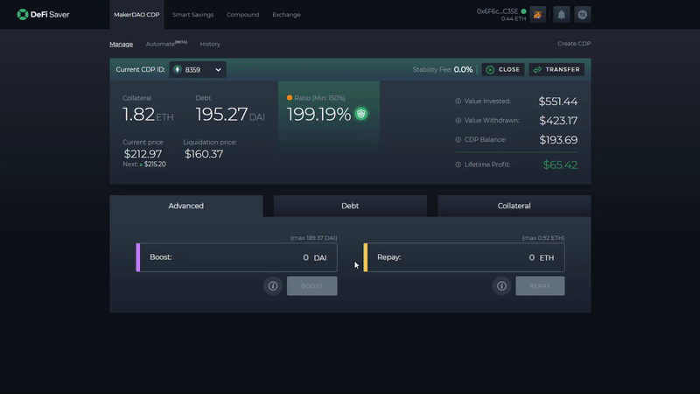Click the max 189.37 DAI link
The width and height of the screenshot is (700, 394).
pos(314,237)
